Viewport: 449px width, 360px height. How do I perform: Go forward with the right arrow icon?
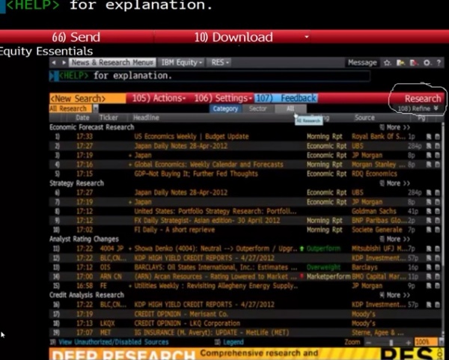tap(64, 62)
